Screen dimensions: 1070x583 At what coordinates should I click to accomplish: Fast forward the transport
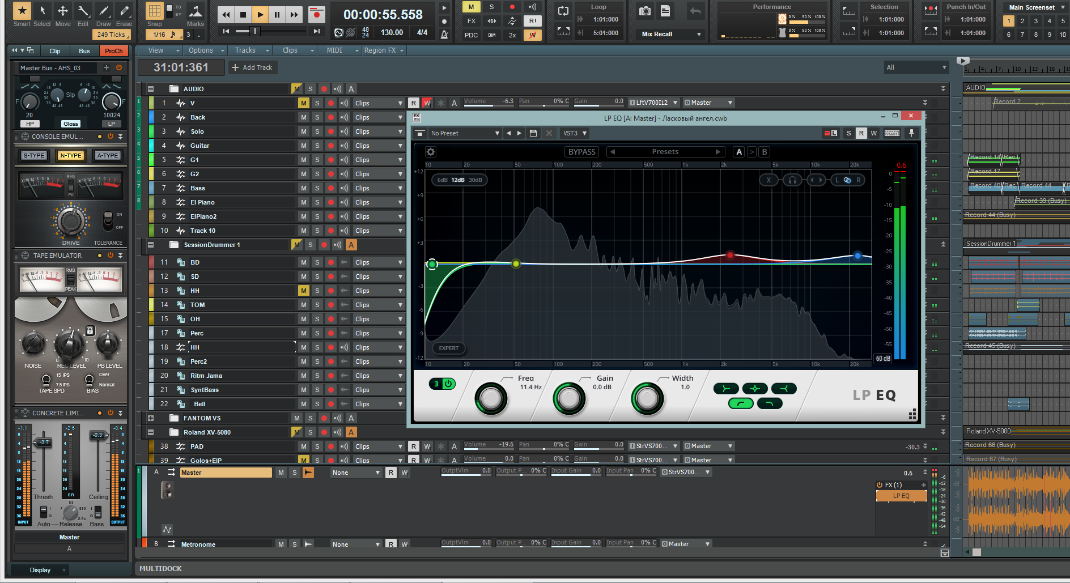[x=294, y=15]
